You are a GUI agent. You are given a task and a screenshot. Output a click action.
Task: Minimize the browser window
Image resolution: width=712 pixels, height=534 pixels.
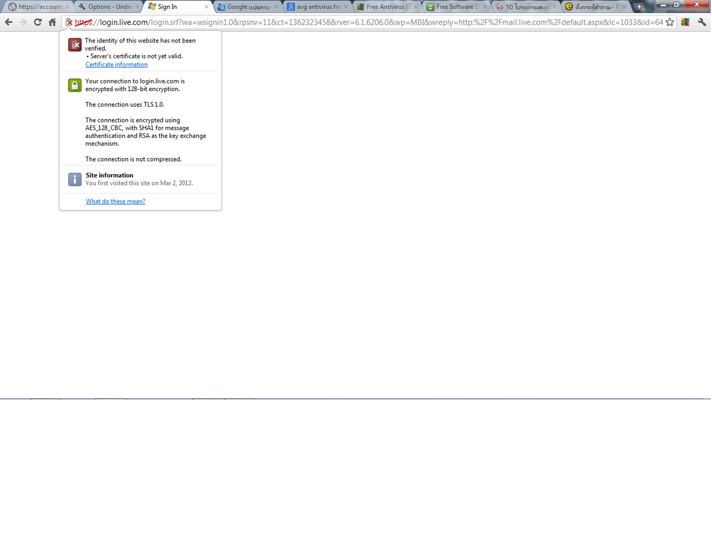pos(663,4)
